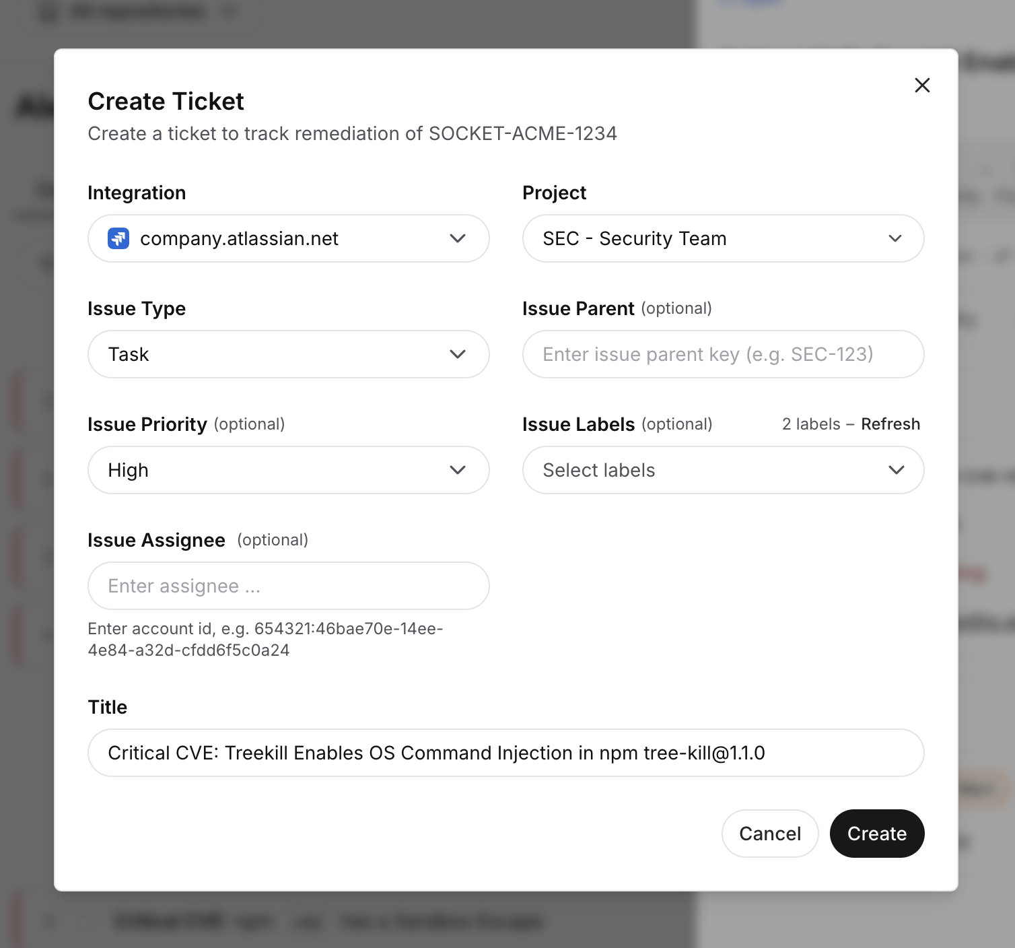The height and width of the screenshot is (948, 1015).
Task: Click the Issue Assignee field label
Action: click(157, 540)
